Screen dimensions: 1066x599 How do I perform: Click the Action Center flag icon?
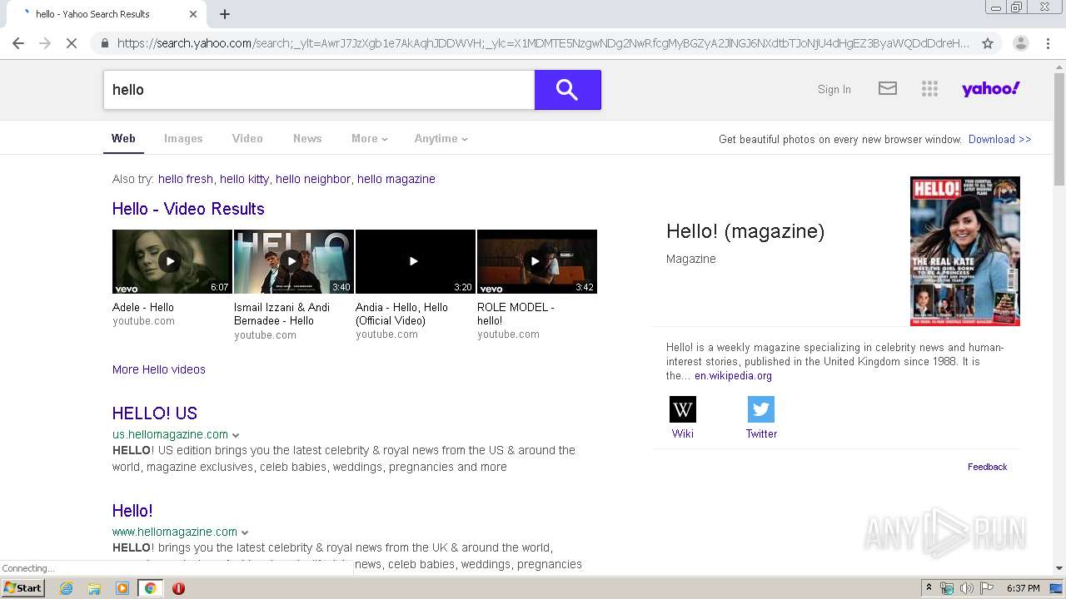click(x=987, y=588)
